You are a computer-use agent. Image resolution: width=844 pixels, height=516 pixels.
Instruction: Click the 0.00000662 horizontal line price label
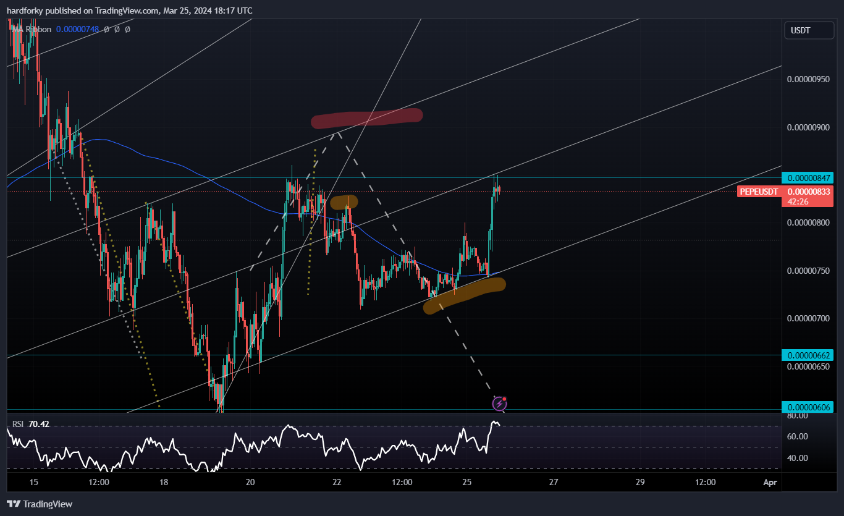[x=808, y=355]
